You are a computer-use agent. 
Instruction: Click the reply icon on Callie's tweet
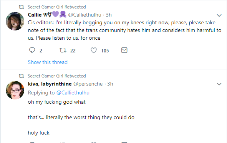pos(32,50)
